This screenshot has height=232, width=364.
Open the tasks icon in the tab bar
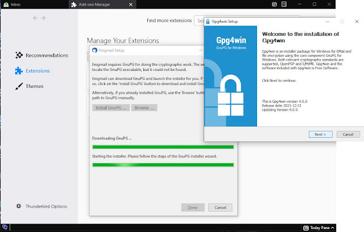284,4
